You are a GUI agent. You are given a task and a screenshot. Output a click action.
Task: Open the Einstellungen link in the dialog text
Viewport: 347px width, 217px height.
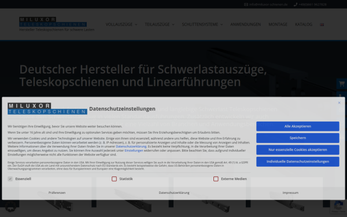click(134, 150)
